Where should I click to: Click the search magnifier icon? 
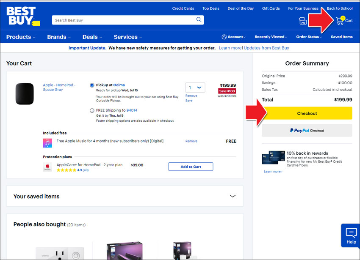coord(199,20)
